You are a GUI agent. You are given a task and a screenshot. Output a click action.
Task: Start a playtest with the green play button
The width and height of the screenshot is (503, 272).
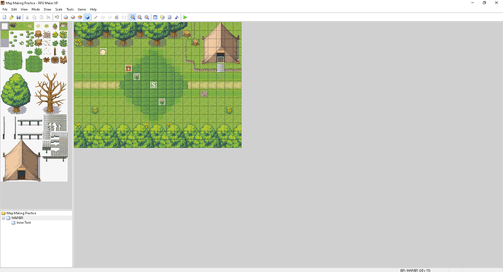(x=185, y=18)
